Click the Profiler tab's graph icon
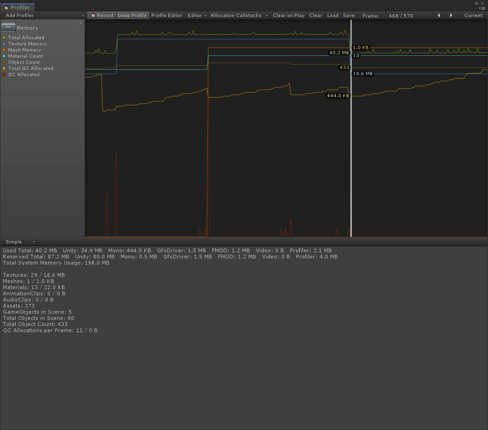 click(x=7, y=8)
